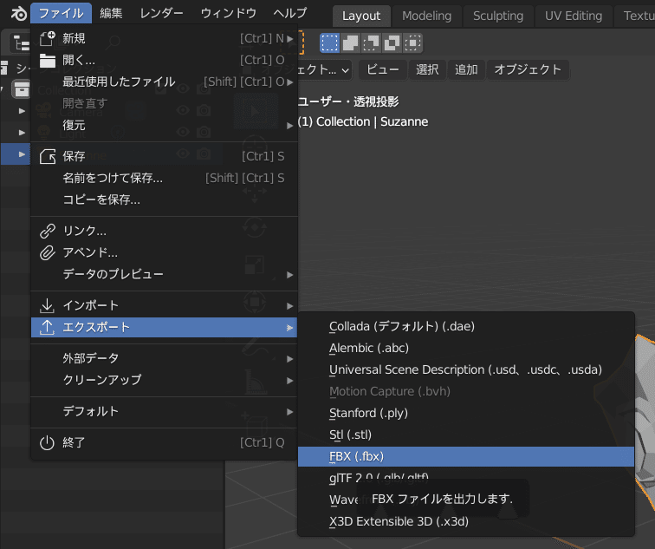
Task: Choose 保存 in the file menu
Action: coord(164,156)
